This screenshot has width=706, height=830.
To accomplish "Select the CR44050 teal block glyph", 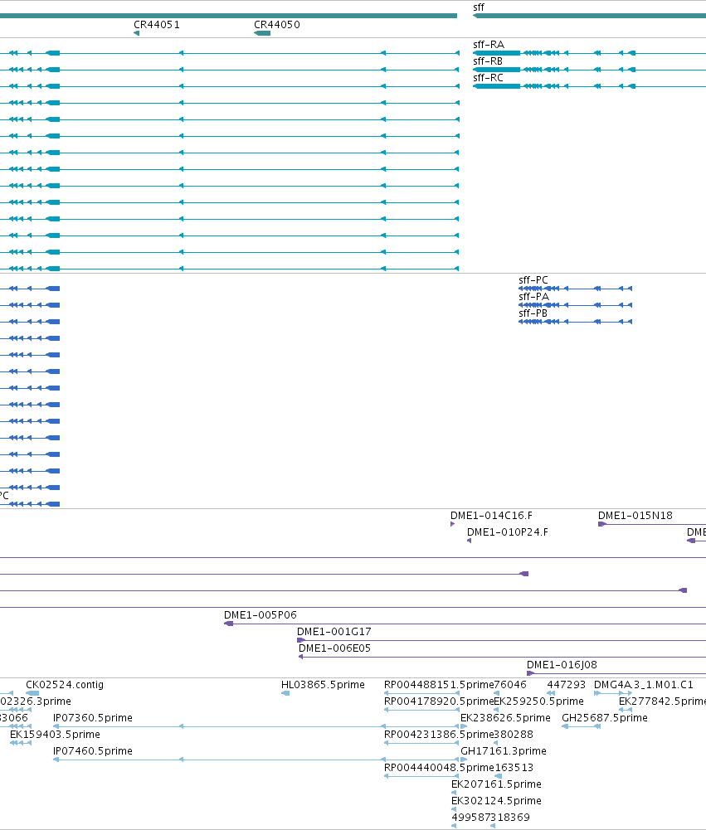I will tap(262, 33).
